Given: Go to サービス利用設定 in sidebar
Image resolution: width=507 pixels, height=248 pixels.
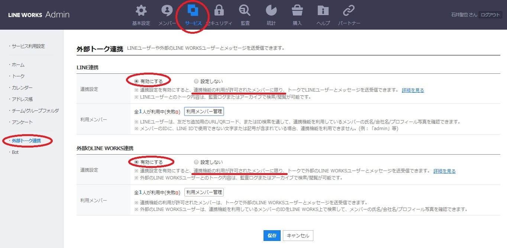Looking at the screenshot, I should (x=28, y=46).
